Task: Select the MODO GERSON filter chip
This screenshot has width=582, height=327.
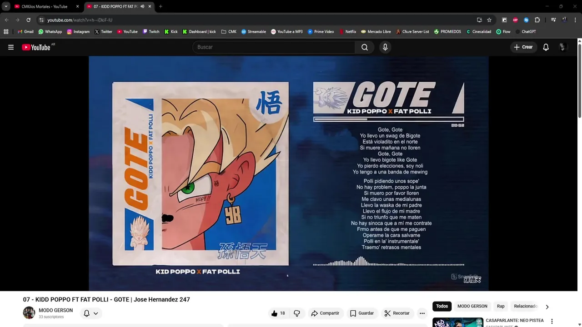Action: tap(472, 307)
